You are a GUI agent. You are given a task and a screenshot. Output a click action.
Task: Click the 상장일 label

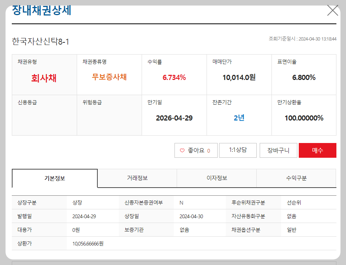coord(132,216)
